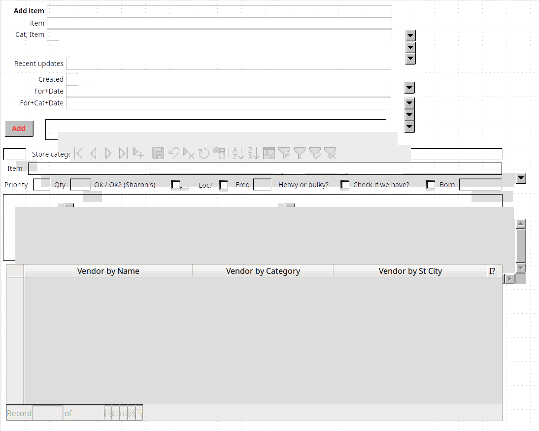Check the Heavy or bulky? checkbox

click(345, 185)
